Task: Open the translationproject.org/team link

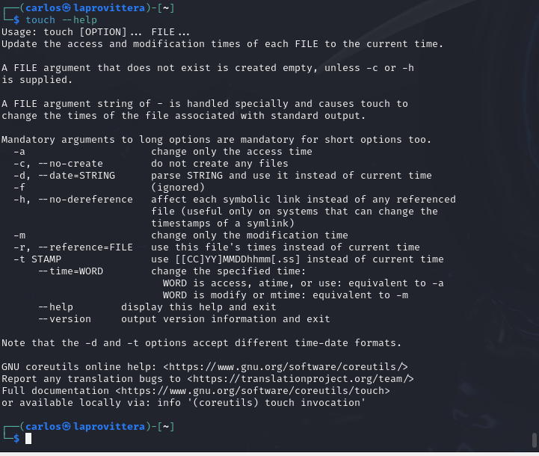Action: coord(300,379)
